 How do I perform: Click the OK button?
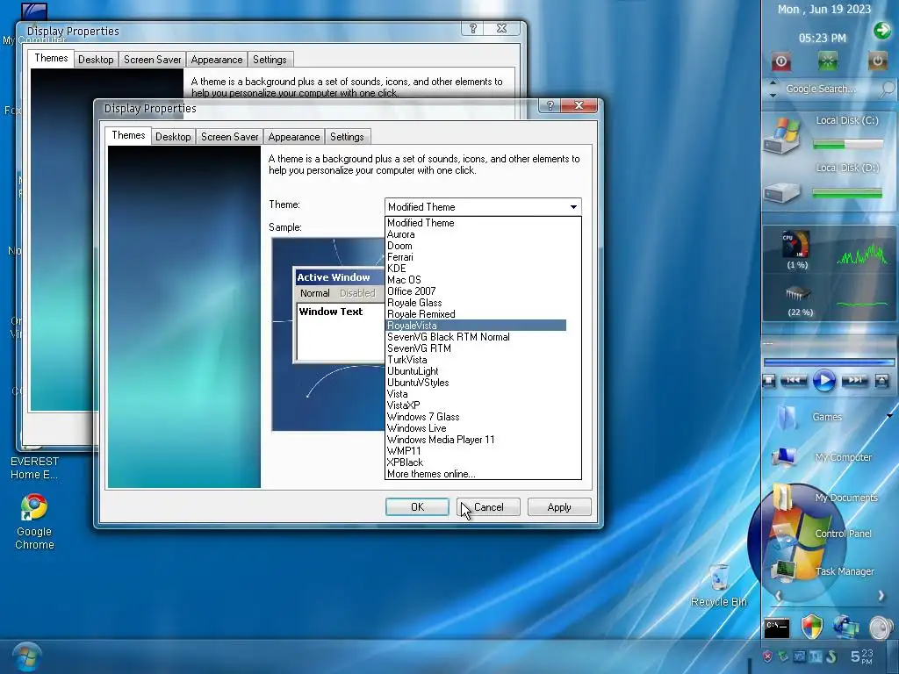[417, 506]
